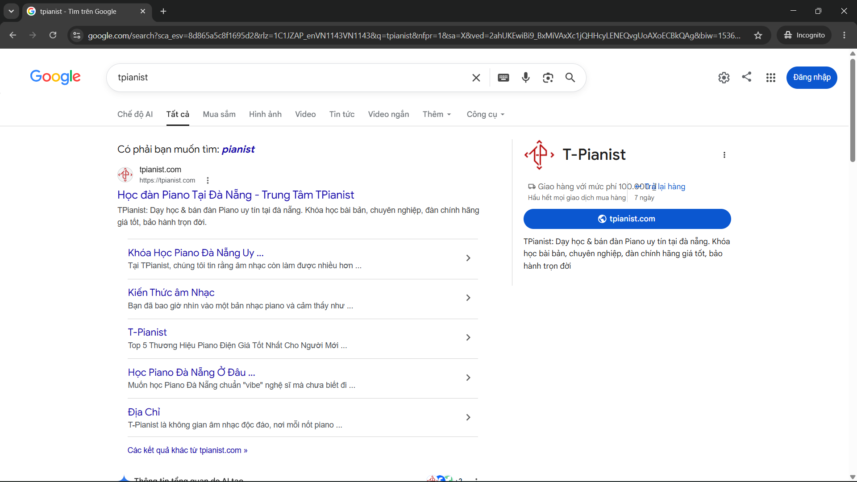The width and height of the screenshot is (857, 482).
Task: Clear the search box with X icon
Action: pos(476,78)
